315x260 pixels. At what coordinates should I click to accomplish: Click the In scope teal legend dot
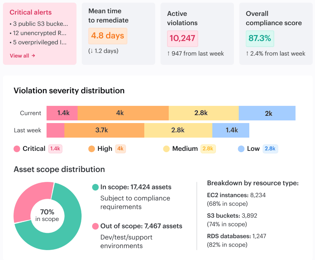tap(95, 187)
